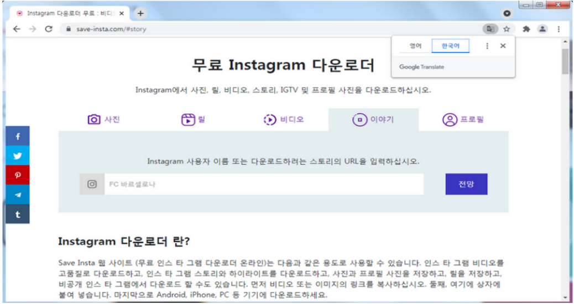Click the padlock icon in address bar
This screenshot has width=574, height=304.
click(69, 29)
